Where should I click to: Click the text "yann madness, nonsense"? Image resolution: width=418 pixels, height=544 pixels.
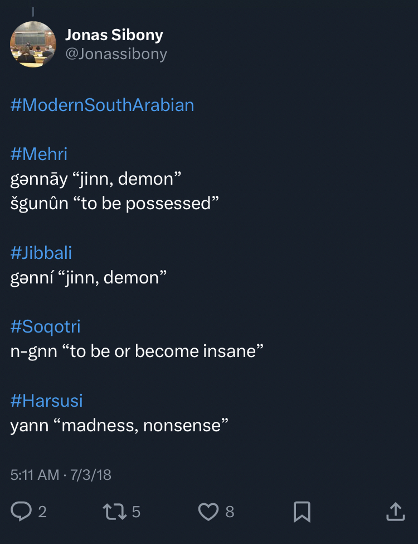(x=119, y=426)
